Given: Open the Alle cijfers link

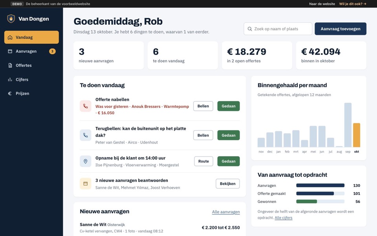Looking at the screenshot, I should click(x=284, y=218).
